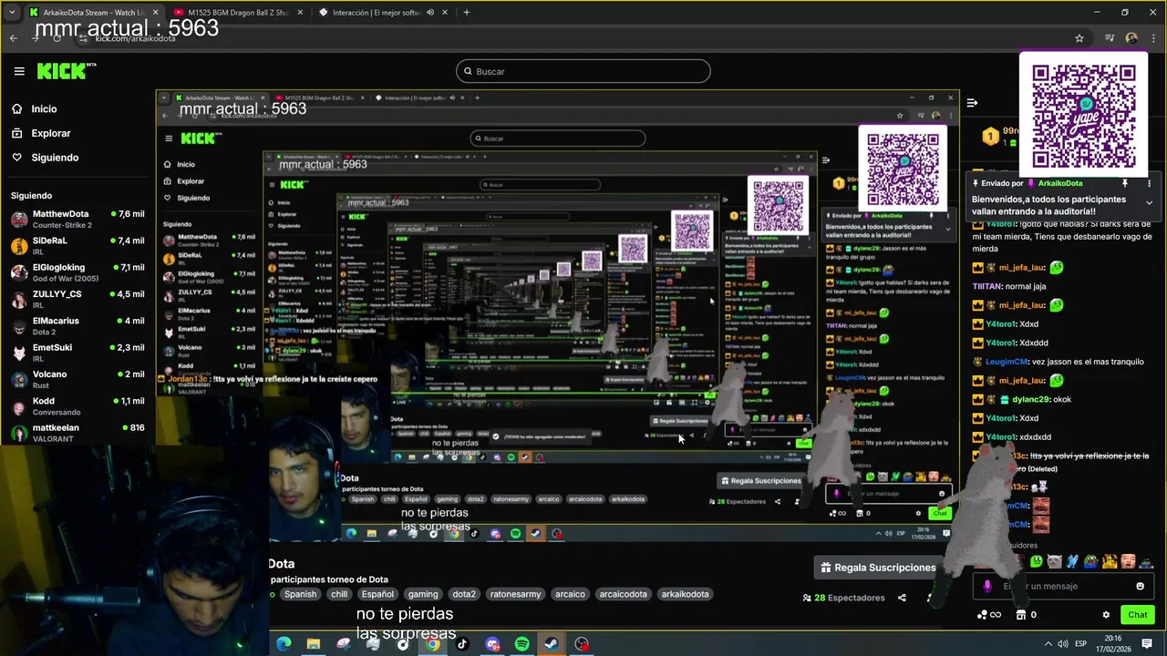The height and width of the screenshot is (656, 1167).
Task: Open the Chrome three-dot menu
Action: [x=1152, y=38]
